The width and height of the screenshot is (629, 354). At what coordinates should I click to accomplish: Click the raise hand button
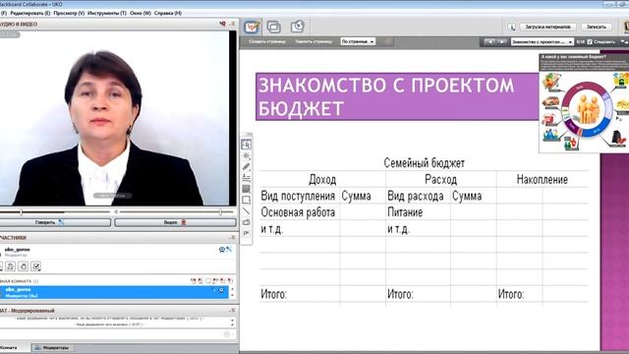click(24, 266)
